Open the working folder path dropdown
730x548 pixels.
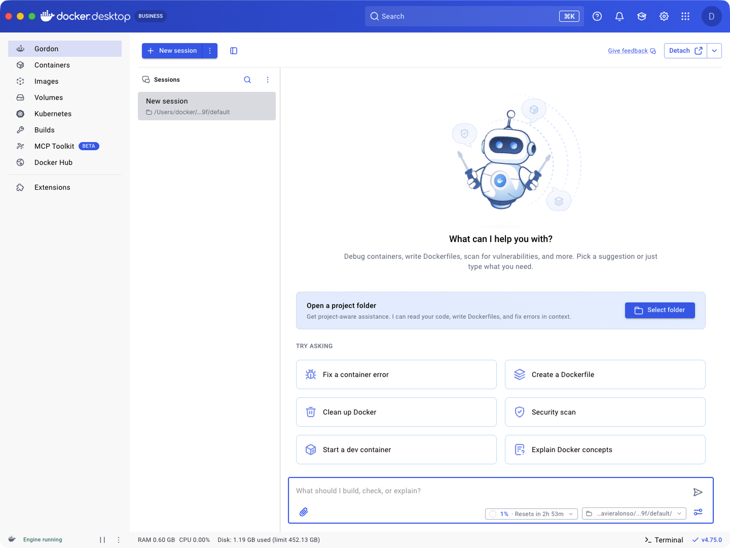(x=634, y=513)
